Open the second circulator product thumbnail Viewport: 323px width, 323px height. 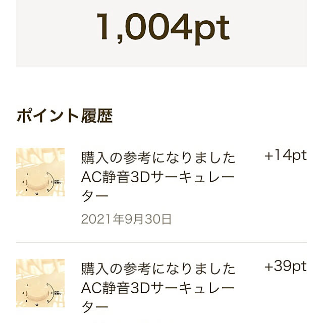pos(40,283)
